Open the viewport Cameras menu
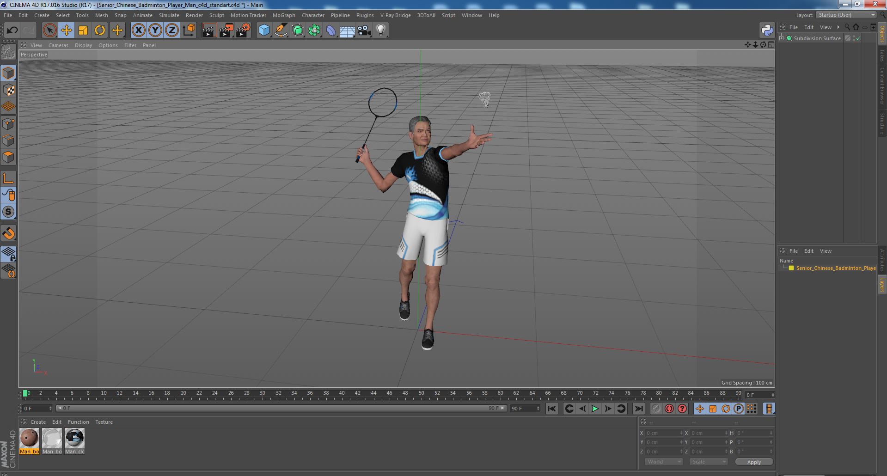 [x=58, y=45]
